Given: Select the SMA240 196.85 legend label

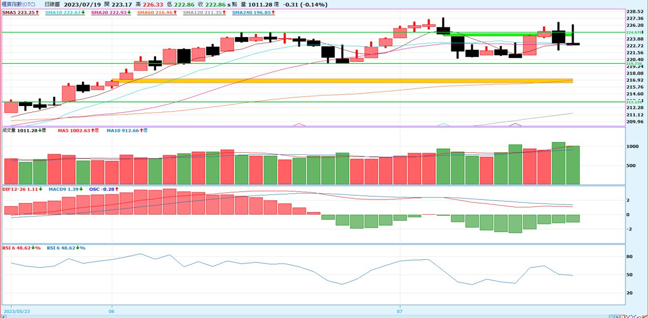Looking at the screenshot, I should (253, 12).
